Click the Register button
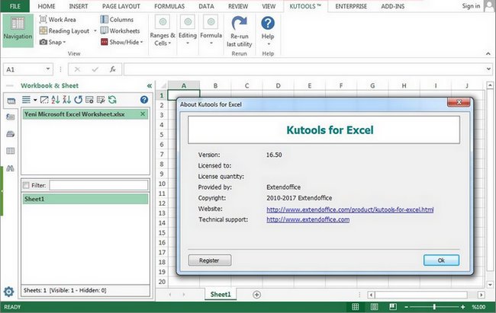This screenshot has height=313, width=496. tap(209, 260)
